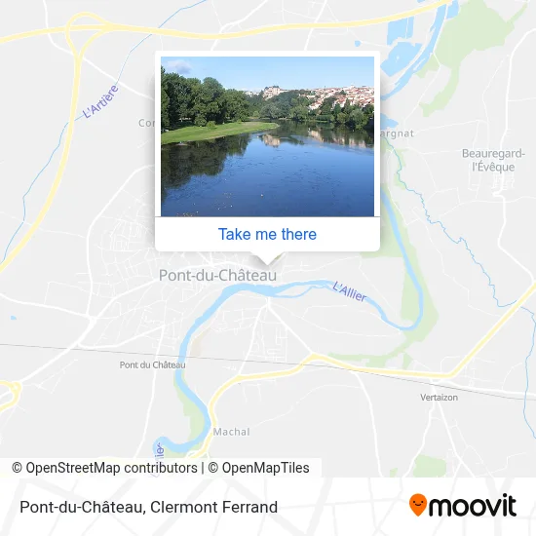Click the Machal locality label

(231, 432)
